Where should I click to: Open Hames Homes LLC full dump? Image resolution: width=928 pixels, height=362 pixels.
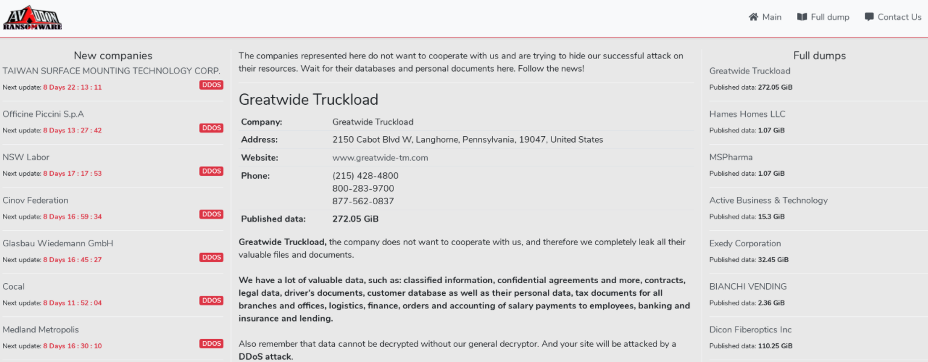point(747,114)
